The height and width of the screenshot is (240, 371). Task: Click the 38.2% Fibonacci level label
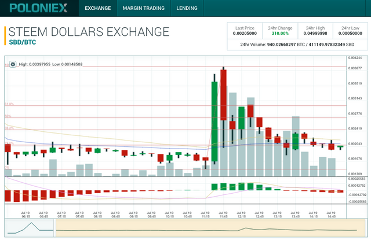(x=9, y=128)
